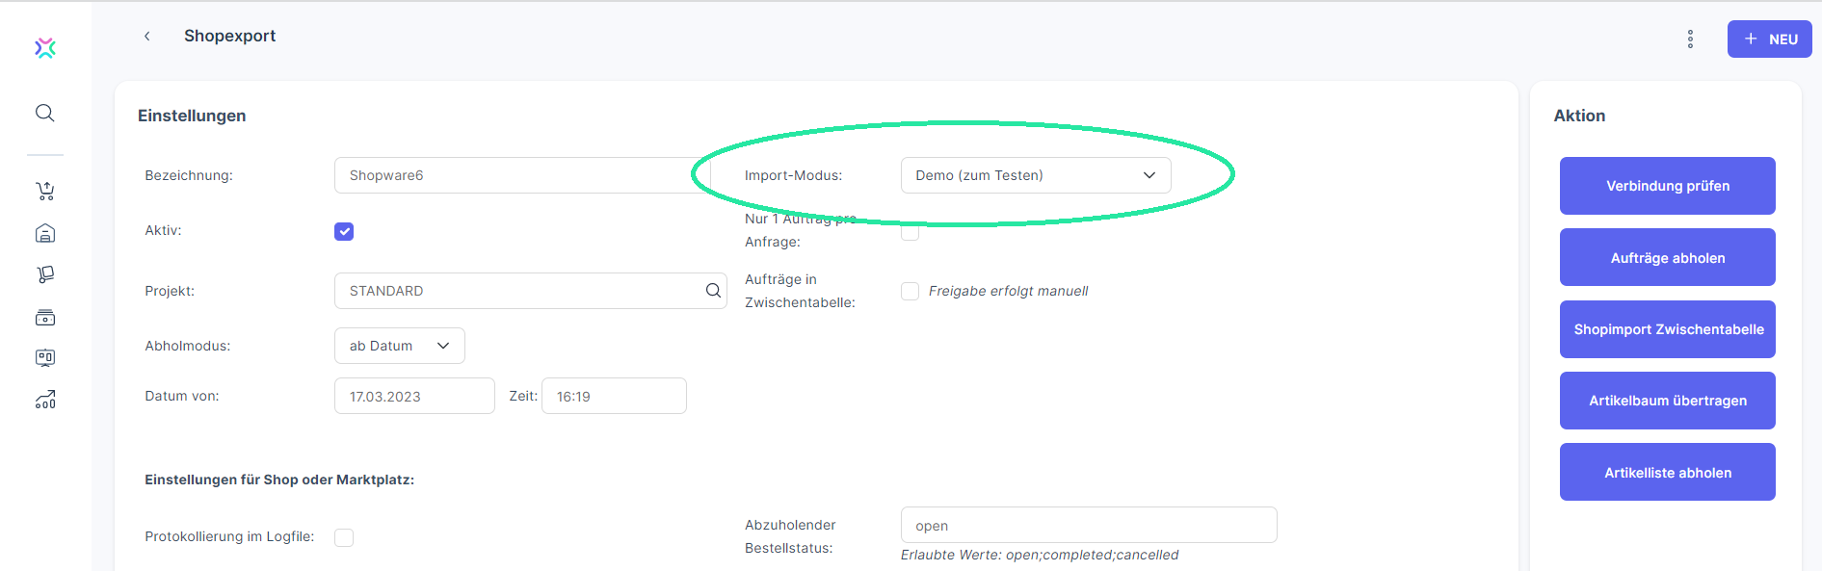Toggle Nur 1 Auftrag pro Anfrage checkbox

pyautogui.click(x=910, y=231)
